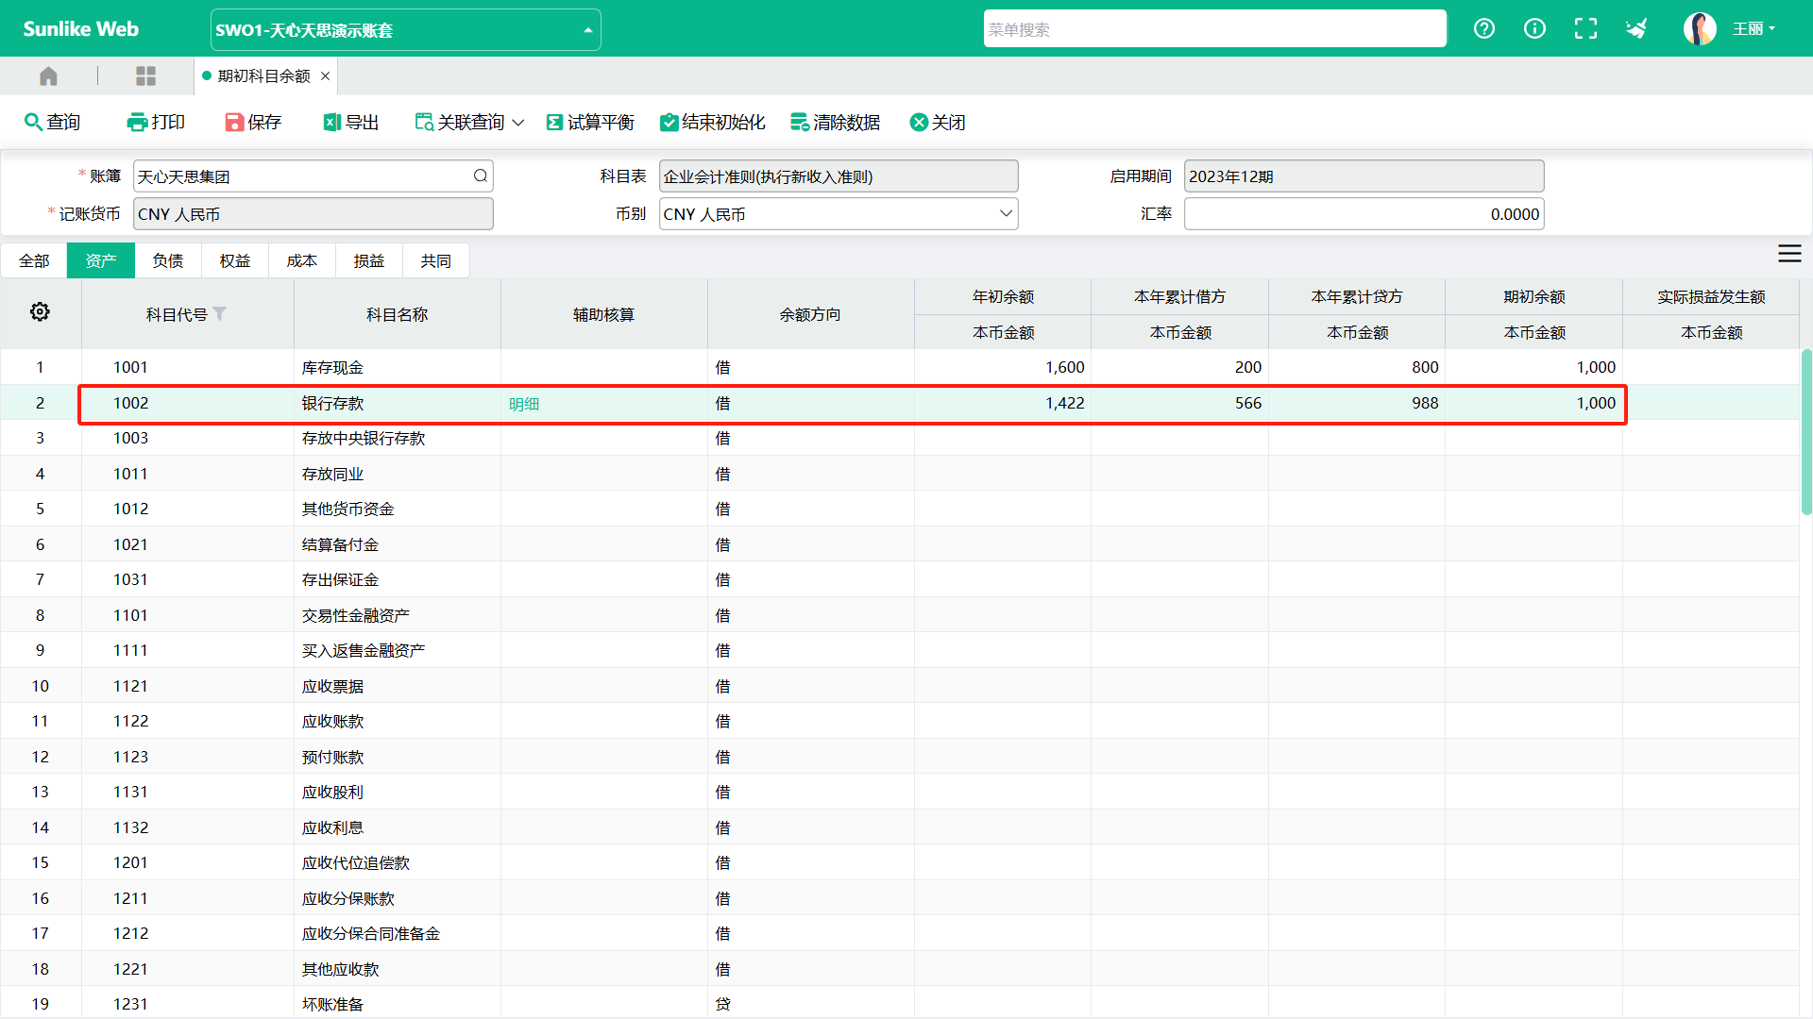Open the home page icon
Image resolution: width=1813 pixels, height=1019 pixels.
pyautogui.click(x=48, y=75)
